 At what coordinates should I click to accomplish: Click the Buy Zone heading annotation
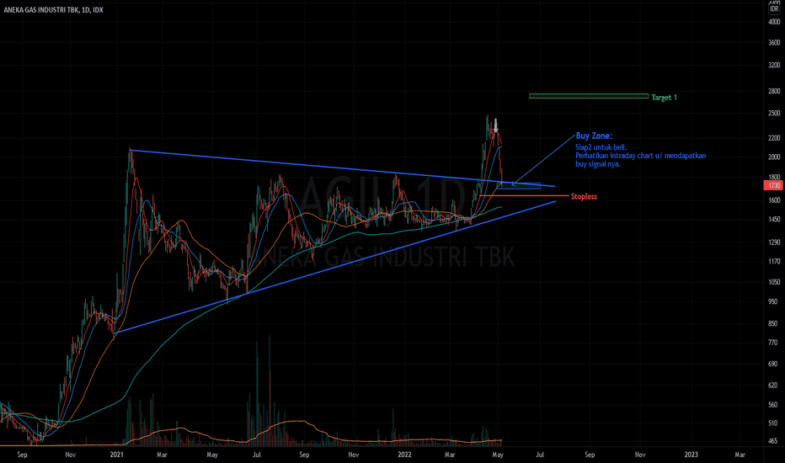coord(594,136)
